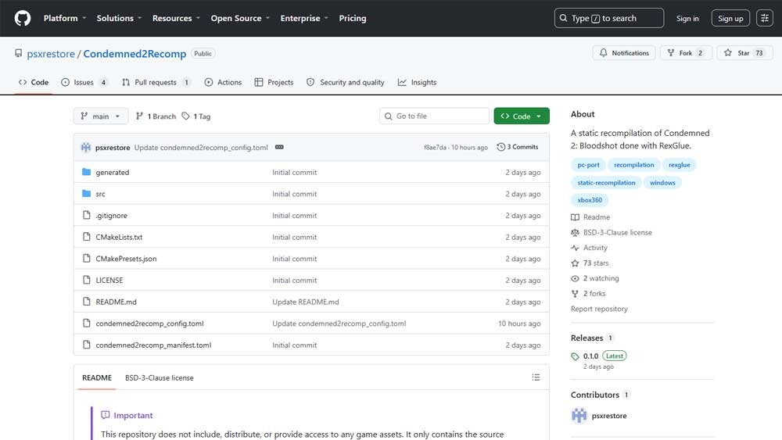Open condemned2recomp_config.toml file

click(x=149, y=324)
